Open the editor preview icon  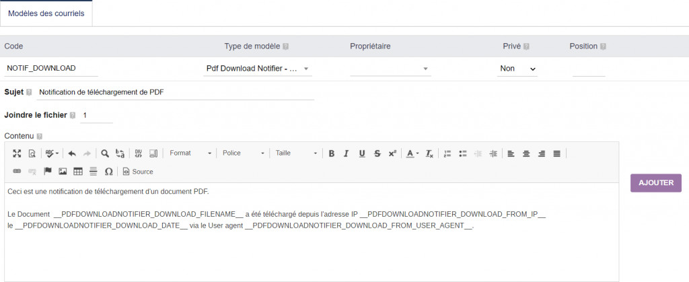point(32,153)
